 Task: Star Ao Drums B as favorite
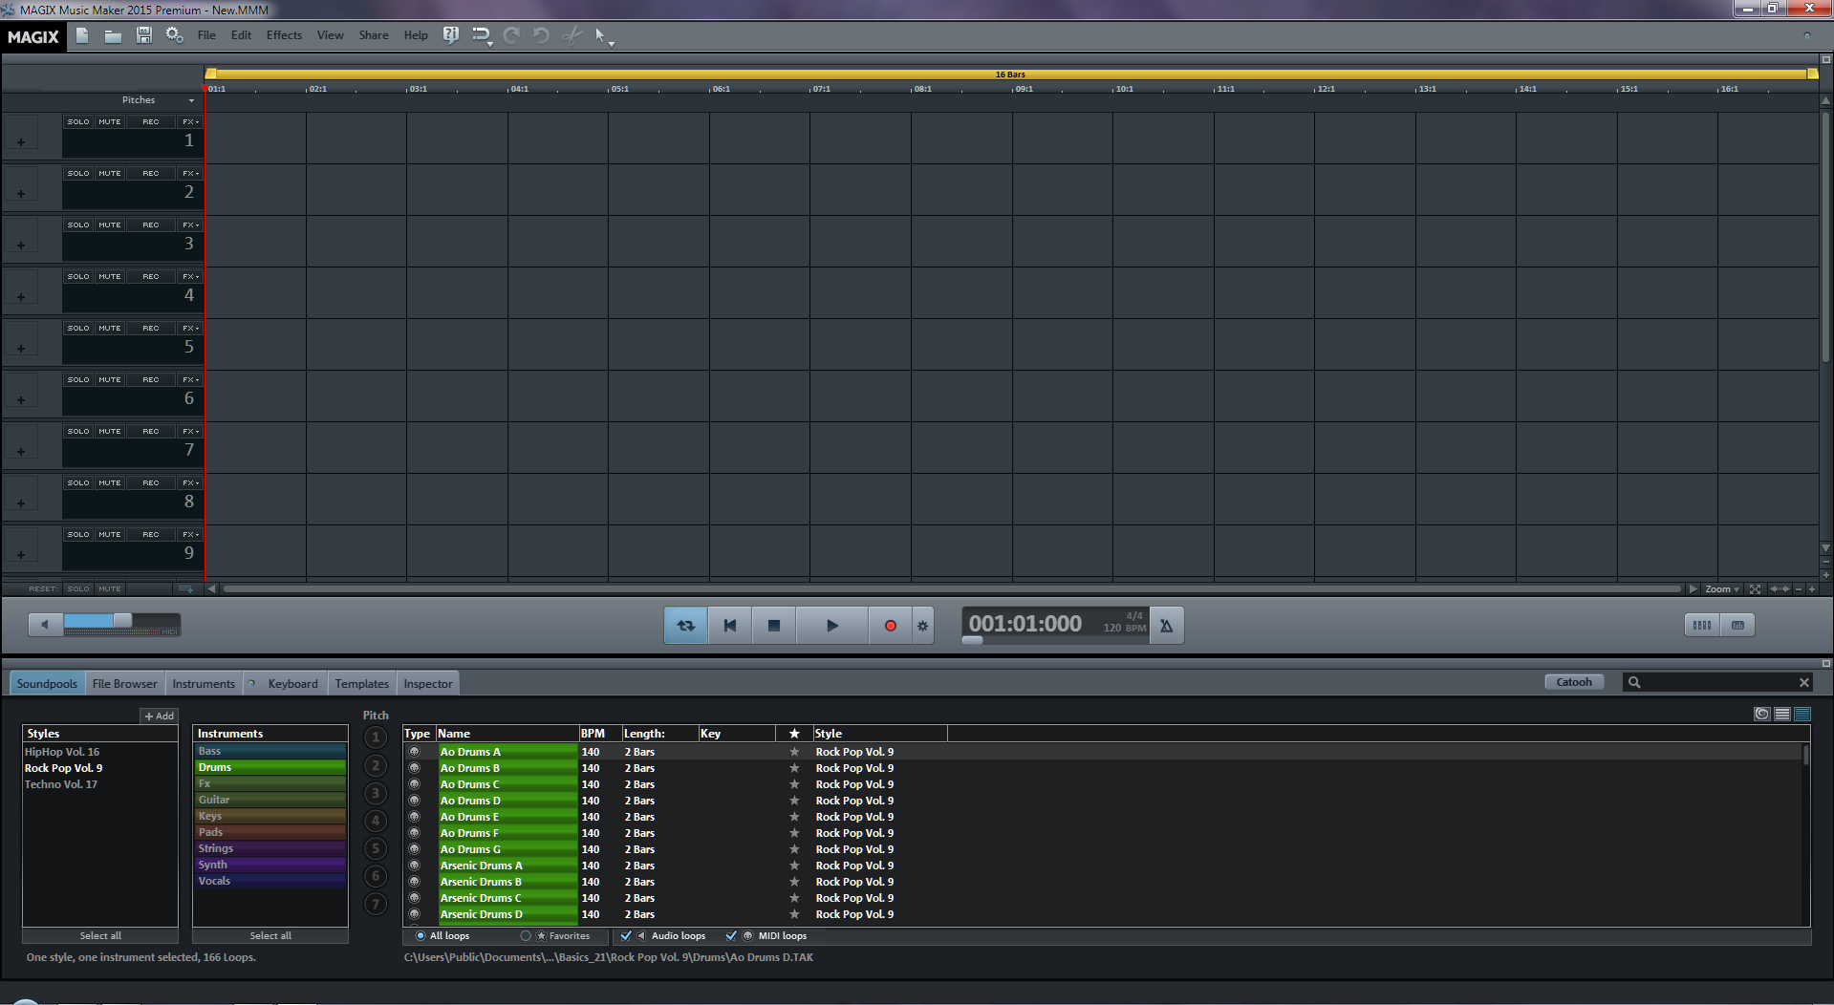click(793, 768)
